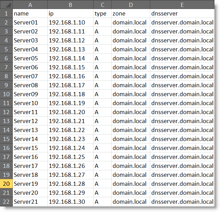Screen dimensions: 220x212
Task: Select cell containing Server02
Action: pyautogui.click(x=30, y=31)
